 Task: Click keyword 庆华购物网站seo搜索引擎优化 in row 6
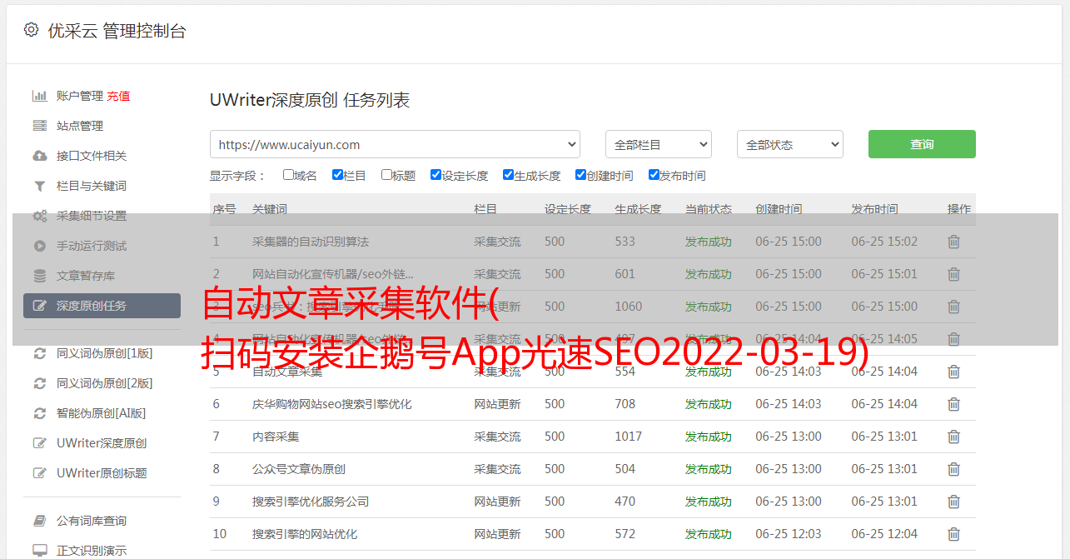(x=332, y=404)
